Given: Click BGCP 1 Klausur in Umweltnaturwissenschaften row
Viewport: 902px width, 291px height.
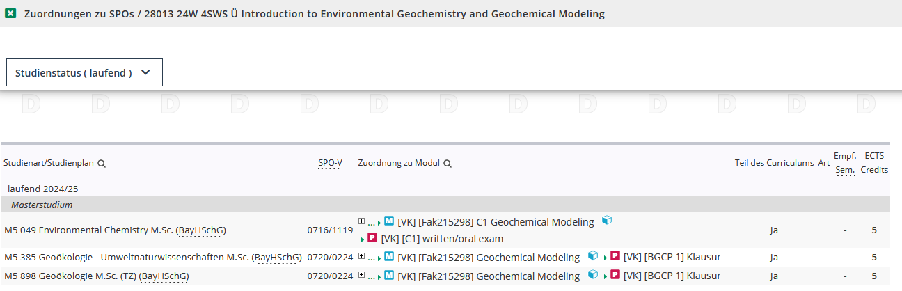Looking at the screenshot, I should coord(672,257).
